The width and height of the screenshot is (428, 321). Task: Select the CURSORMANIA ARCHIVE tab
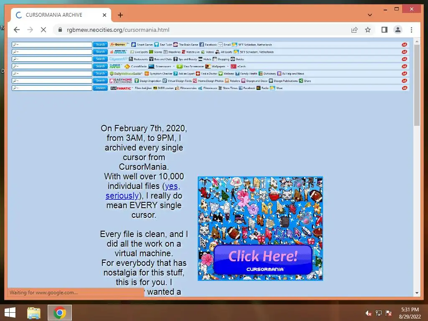(x=61, y=15)
